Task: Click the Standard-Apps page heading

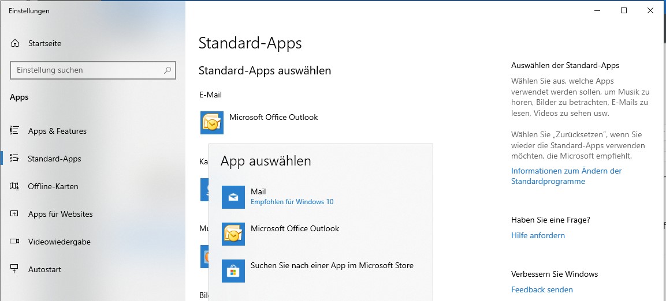Action: pyautogui.click(x=250, y=43)
